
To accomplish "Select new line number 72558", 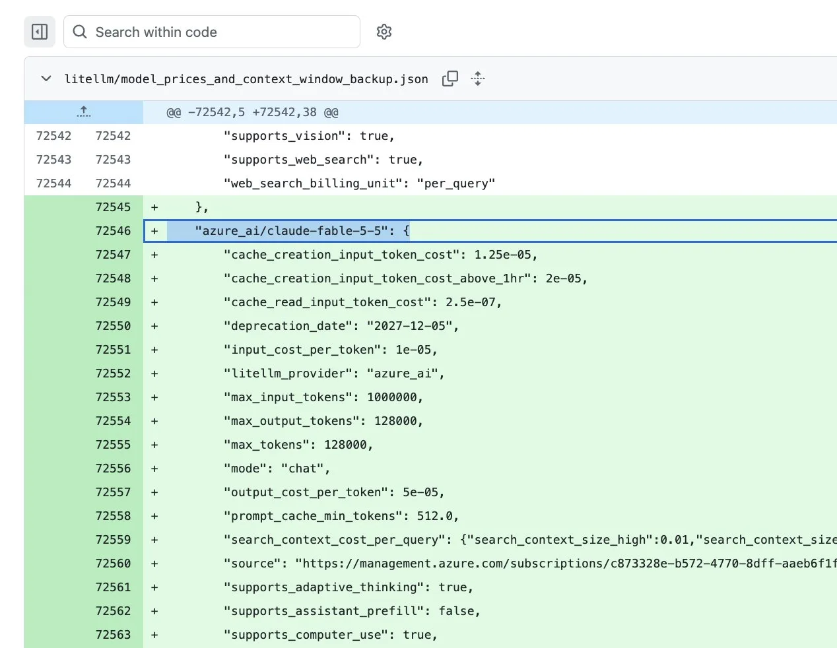I will click(113, 516).
